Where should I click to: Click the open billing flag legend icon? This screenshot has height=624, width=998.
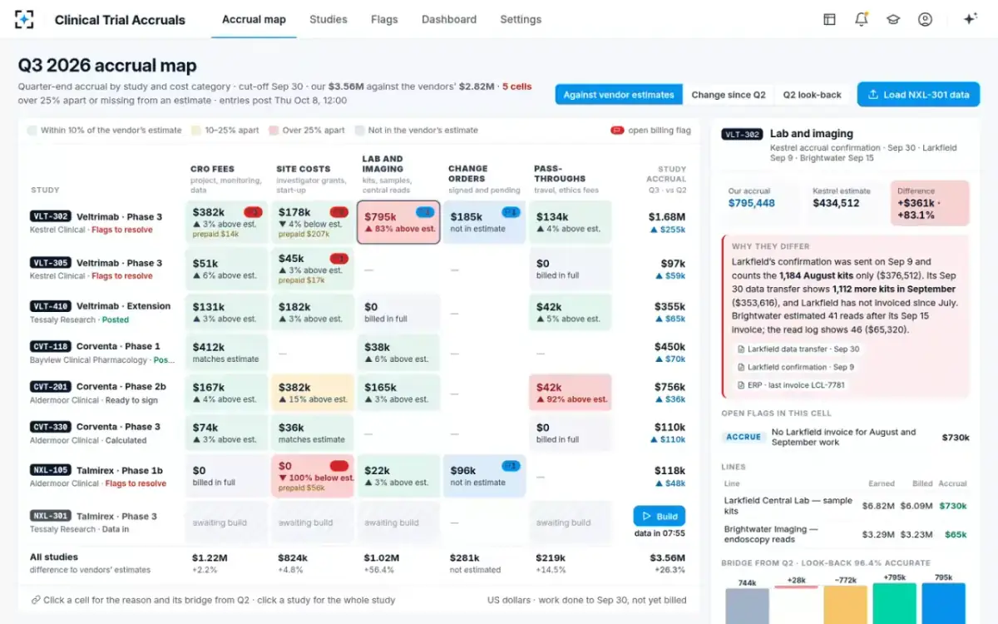tap(617, 130)
